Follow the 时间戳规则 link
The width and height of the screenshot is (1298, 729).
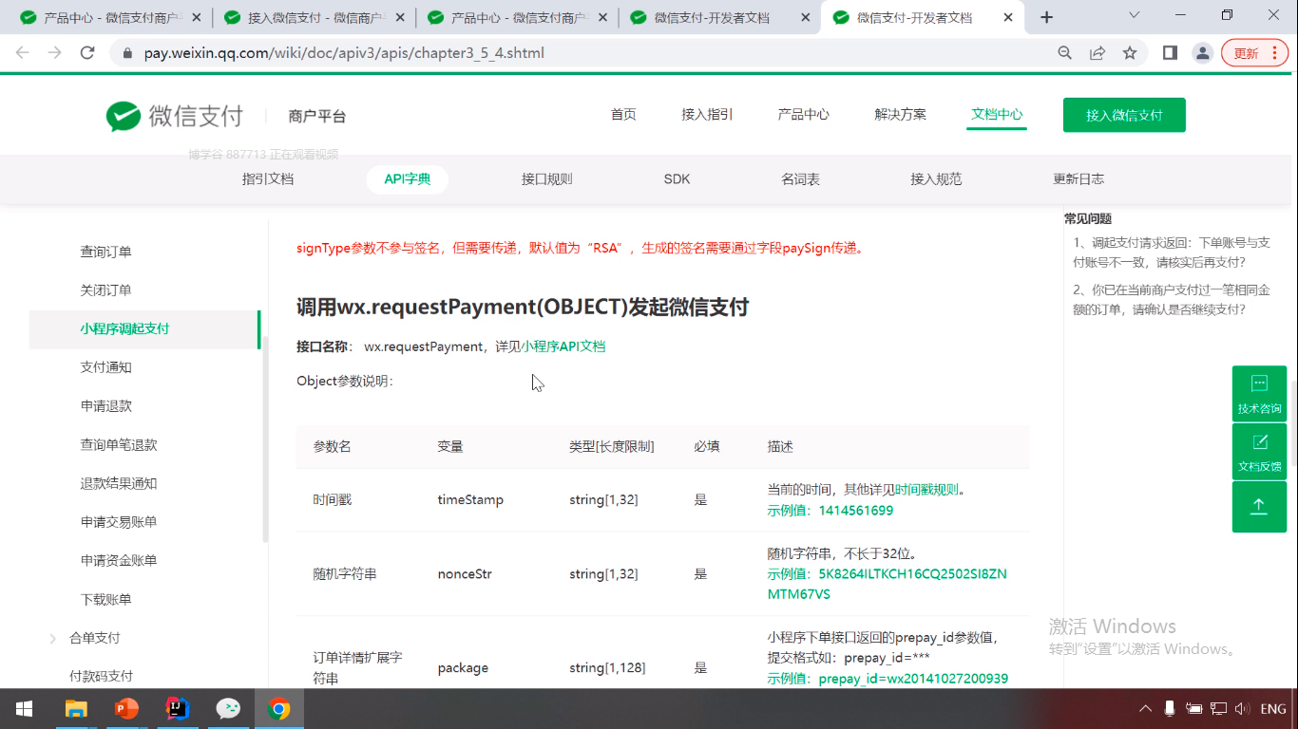[926, 490]
